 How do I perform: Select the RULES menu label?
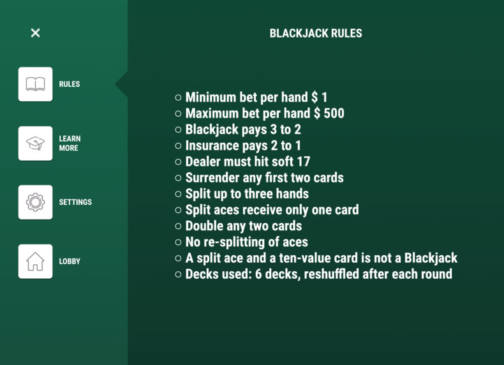[x=70, y=84]
